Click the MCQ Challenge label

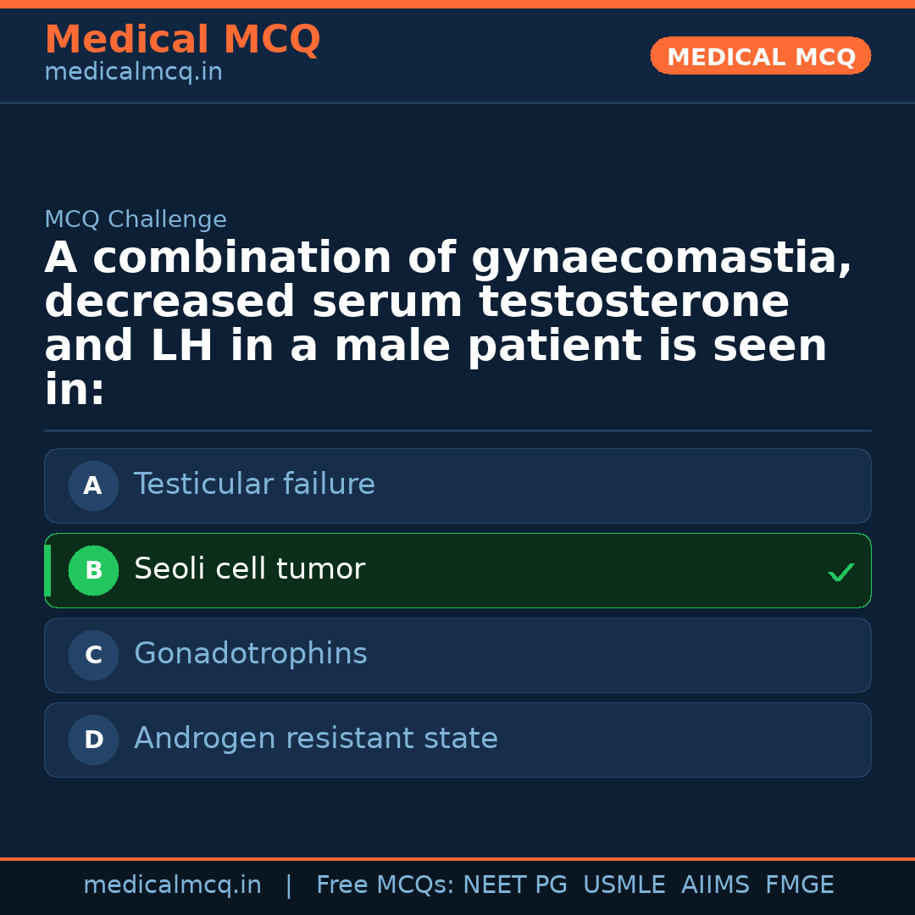(136, 220)
